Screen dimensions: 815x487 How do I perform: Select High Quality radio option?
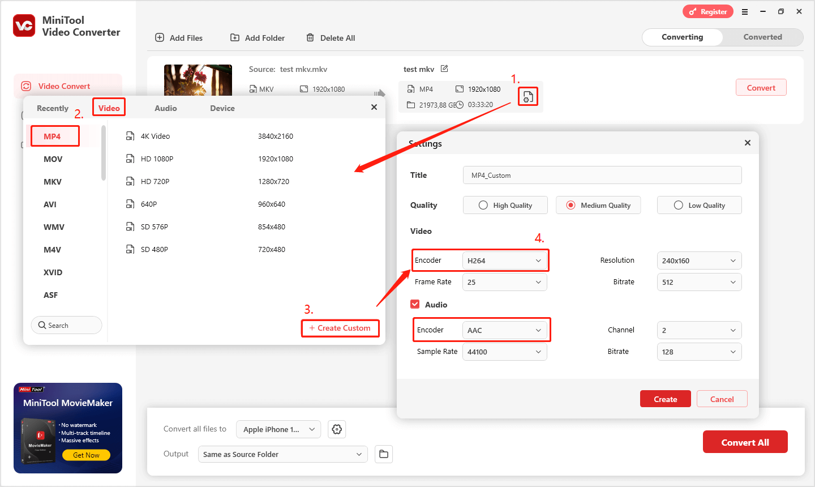point(505,205)
